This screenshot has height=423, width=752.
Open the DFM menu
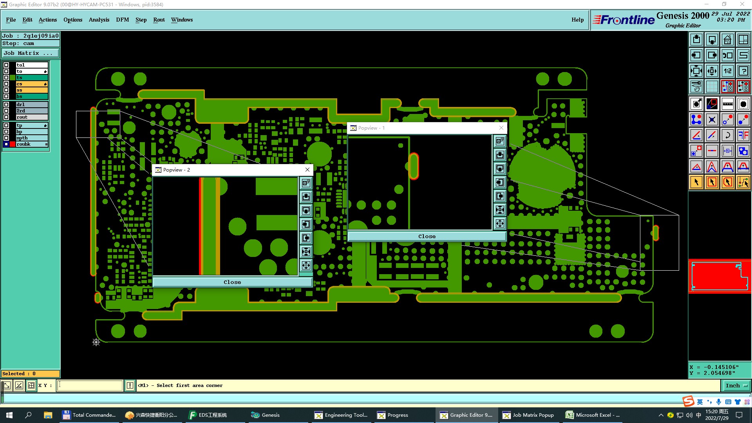122,20
